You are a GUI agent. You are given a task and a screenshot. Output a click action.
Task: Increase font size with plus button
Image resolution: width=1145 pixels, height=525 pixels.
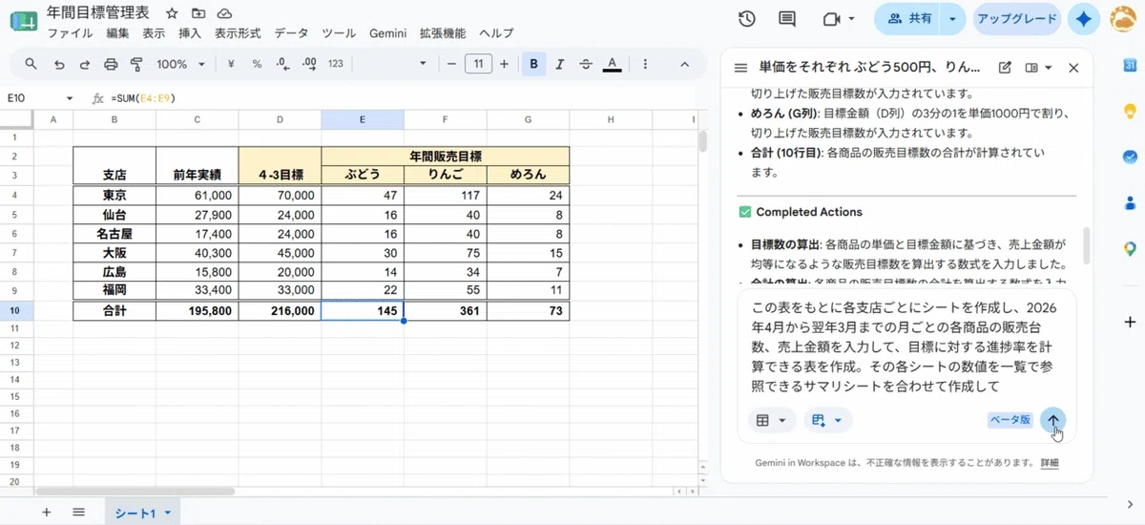pyautogui.click(x=505, y=65)
